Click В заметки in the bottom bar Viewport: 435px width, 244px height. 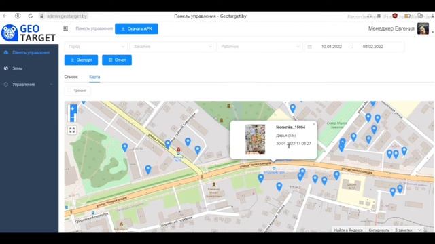click(404, 230)
